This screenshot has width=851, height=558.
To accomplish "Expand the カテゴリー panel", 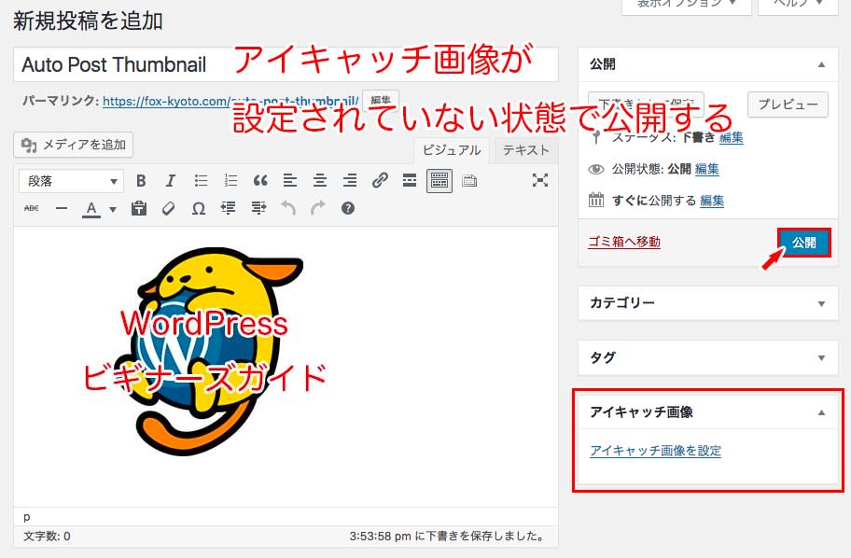I will pos(822,303).
